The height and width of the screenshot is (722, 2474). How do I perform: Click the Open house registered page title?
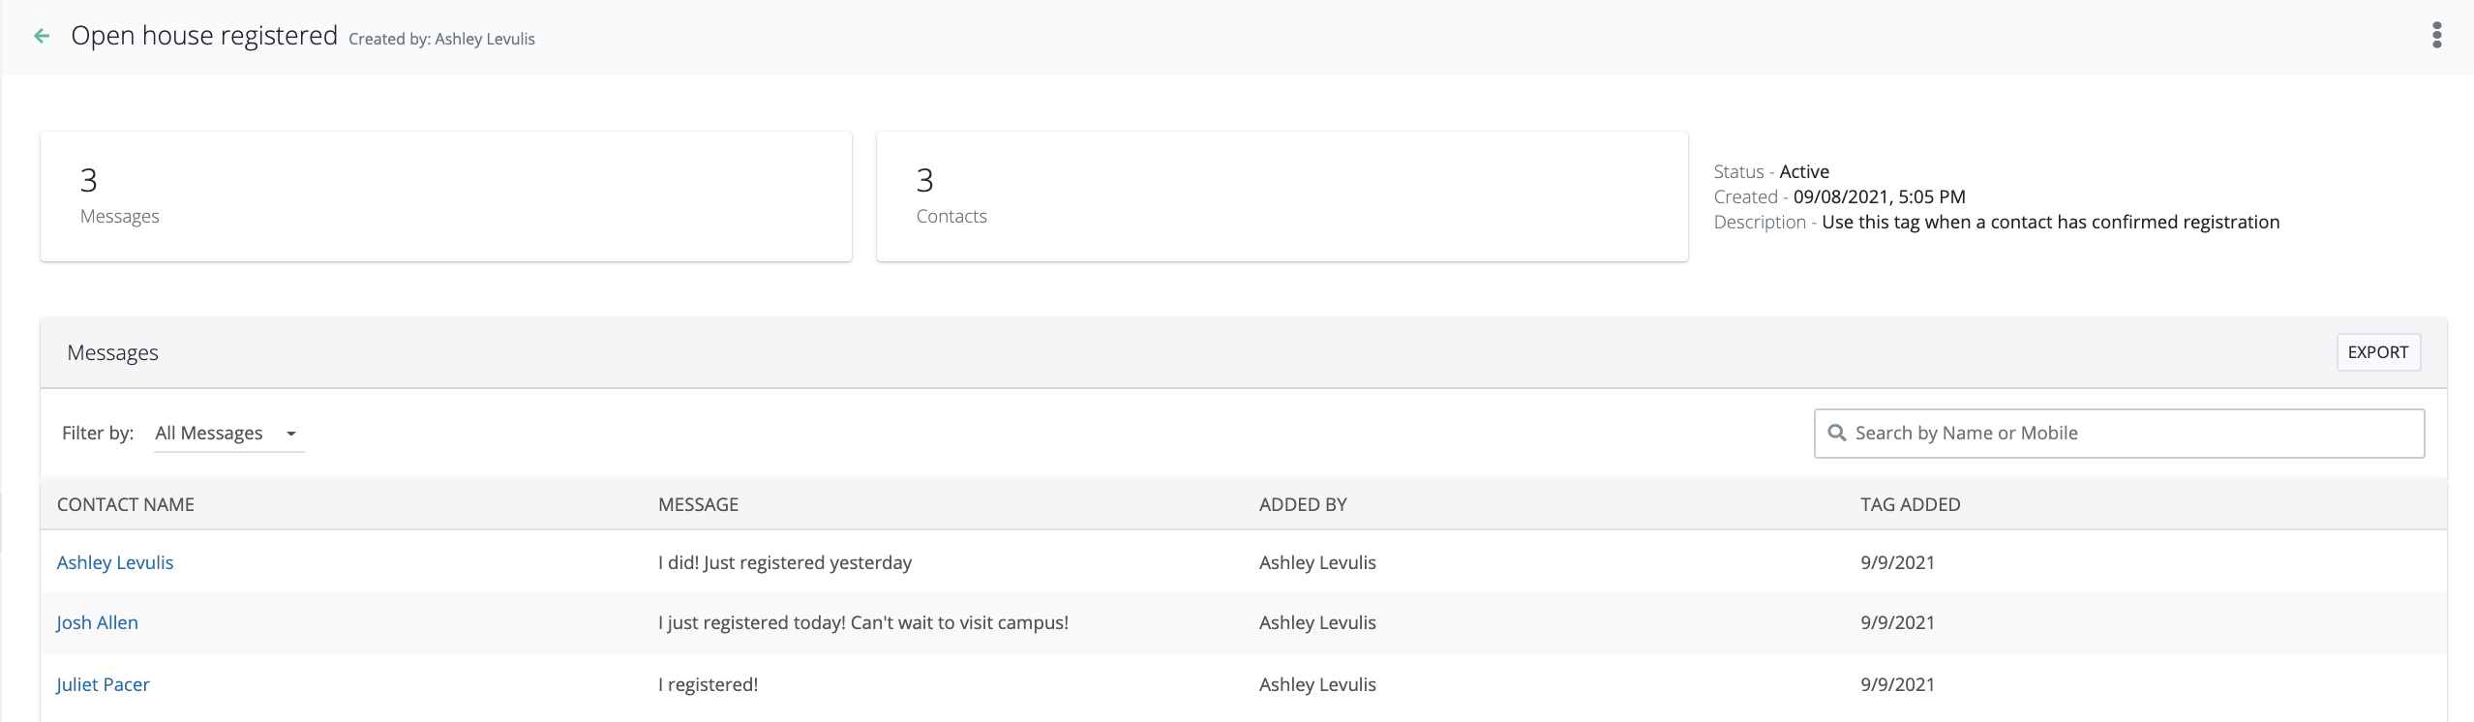[x=204, y=36]
